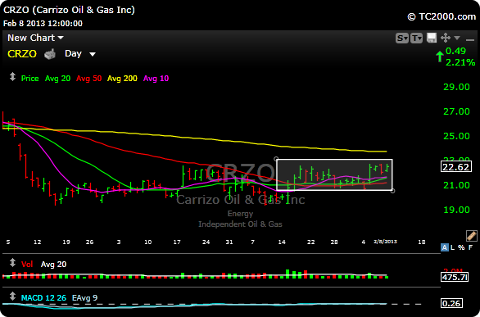Click the Feb 8 2013 12:00:00 timestamp
Viewport: 480px width, 317px height.
(x=43, y=24)
